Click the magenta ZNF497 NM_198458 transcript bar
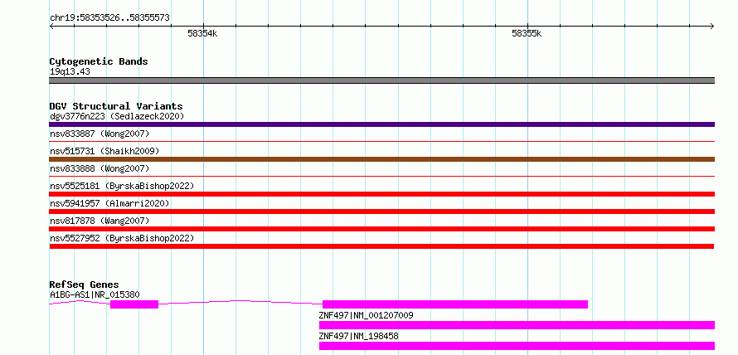The image size is (738, 355). 517,346
